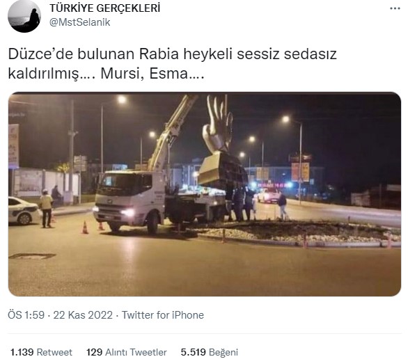This screenshot has width=408, height=359.
Task: Click the word Beğeni beside 5.519
Action: coord(223,353)
